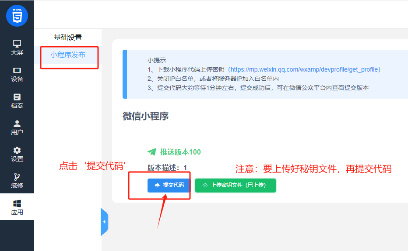Click the 推送版本100 label
The width and height of the screenshot is (408, 251).
(180, 152)
